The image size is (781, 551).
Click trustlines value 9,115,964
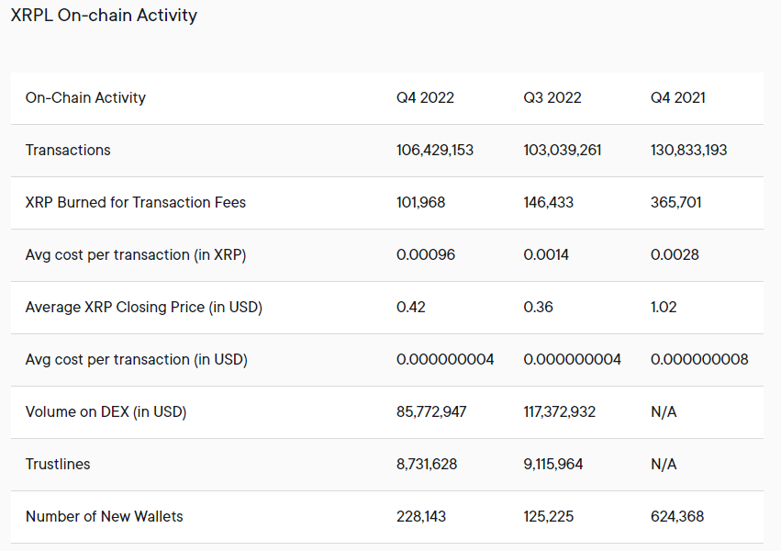pos(553,464)
